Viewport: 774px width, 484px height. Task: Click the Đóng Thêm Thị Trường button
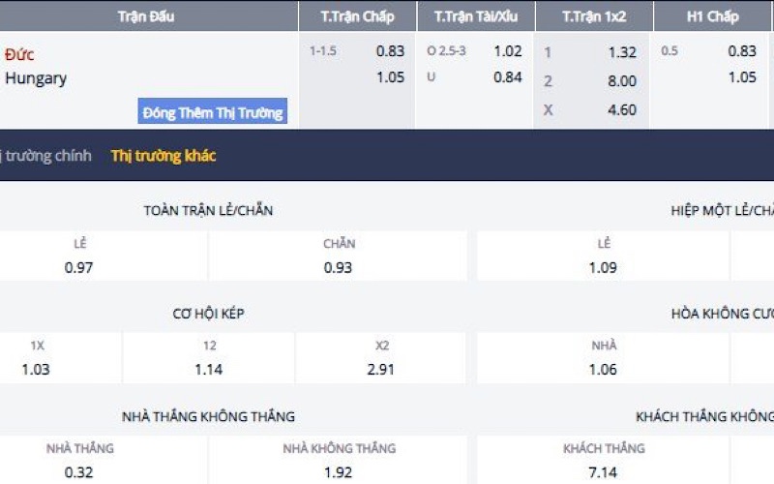point(213,112)
